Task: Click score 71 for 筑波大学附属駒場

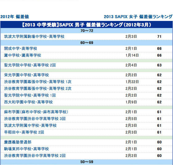Action: click(x=159, y=37)
